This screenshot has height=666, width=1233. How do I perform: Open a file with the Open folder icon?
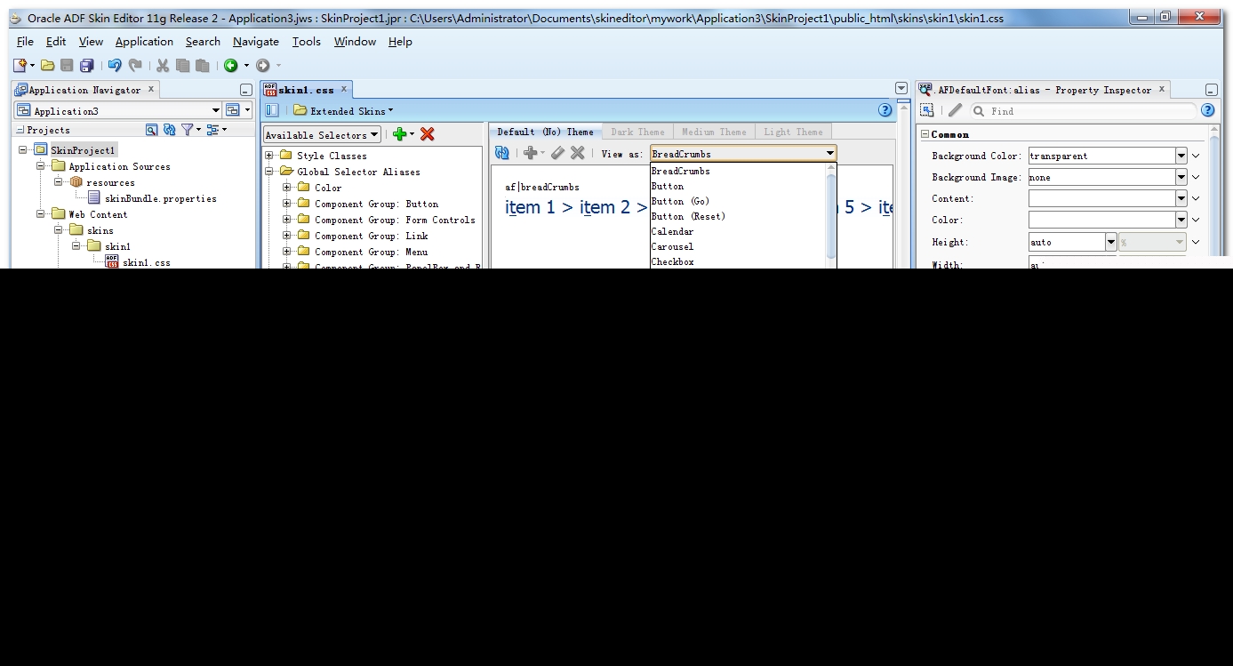tap(47, 65)
